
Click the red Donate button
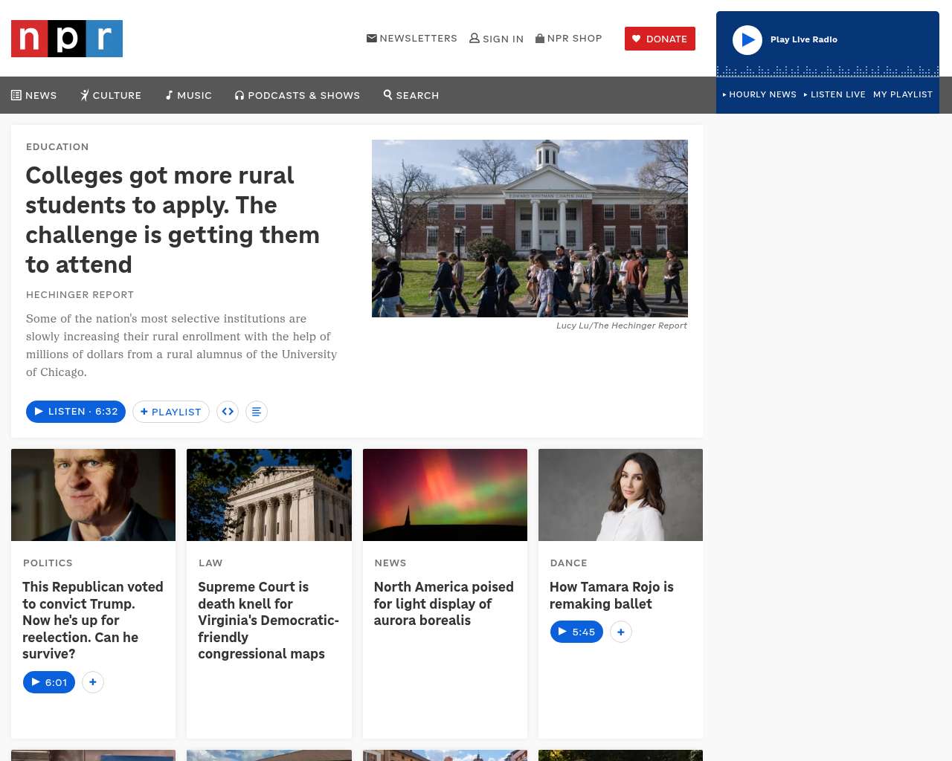(660, 39)
